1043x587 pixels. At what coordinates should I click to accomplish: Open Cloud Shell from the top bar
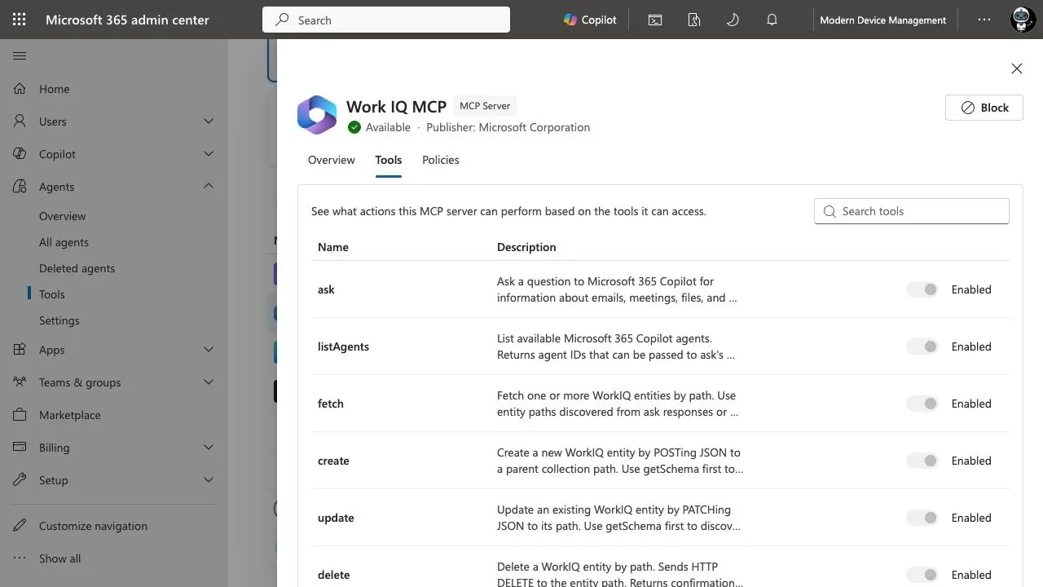655,20
